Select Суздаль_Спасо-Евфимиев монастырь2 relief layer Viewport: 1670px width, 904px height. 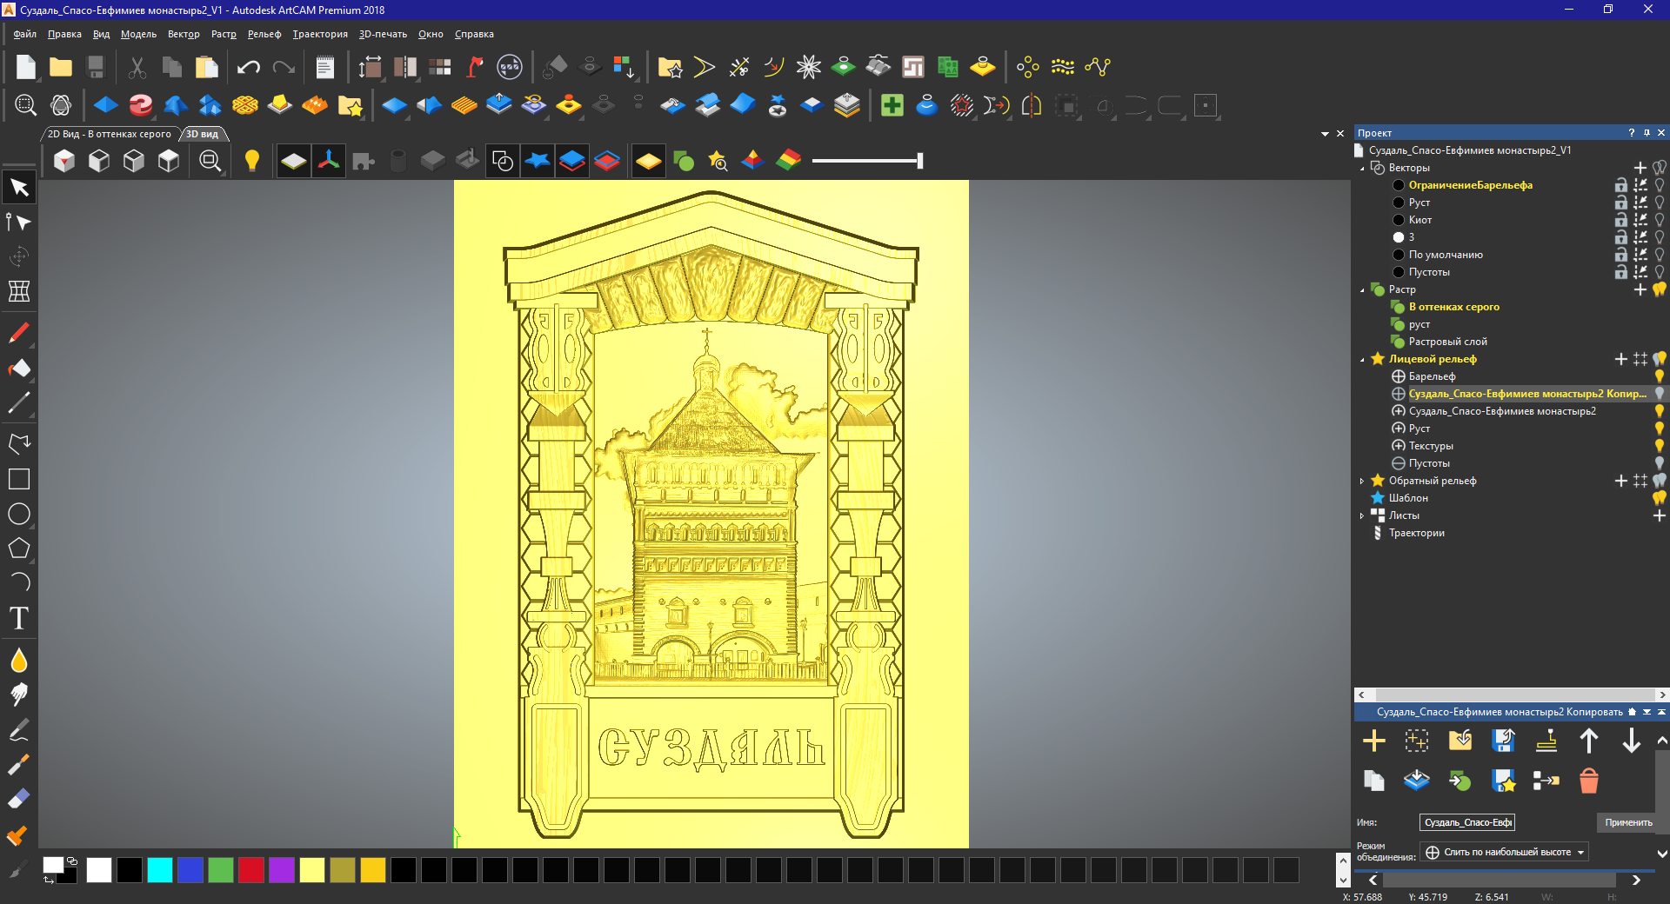1502,411
